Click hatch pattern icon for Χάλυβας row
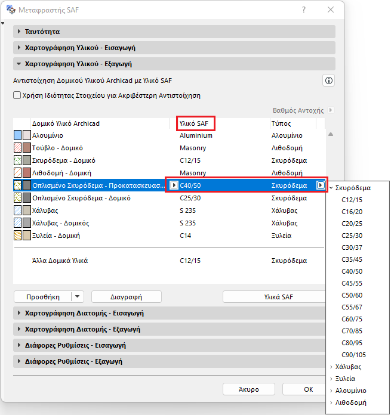The width and height of the screenshot is (391, 415). point(17,210)
